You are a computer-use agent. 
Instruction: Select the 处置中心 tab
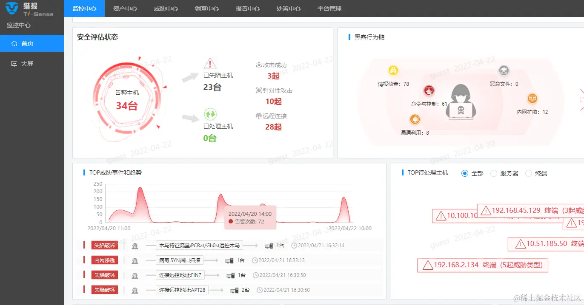tap(289, 8)
